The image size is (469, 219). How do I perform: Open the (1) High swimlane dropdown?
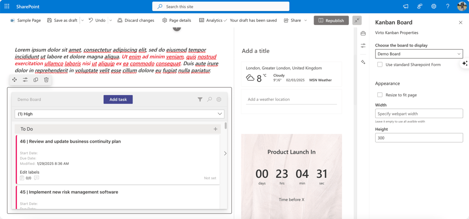point(120,114)
